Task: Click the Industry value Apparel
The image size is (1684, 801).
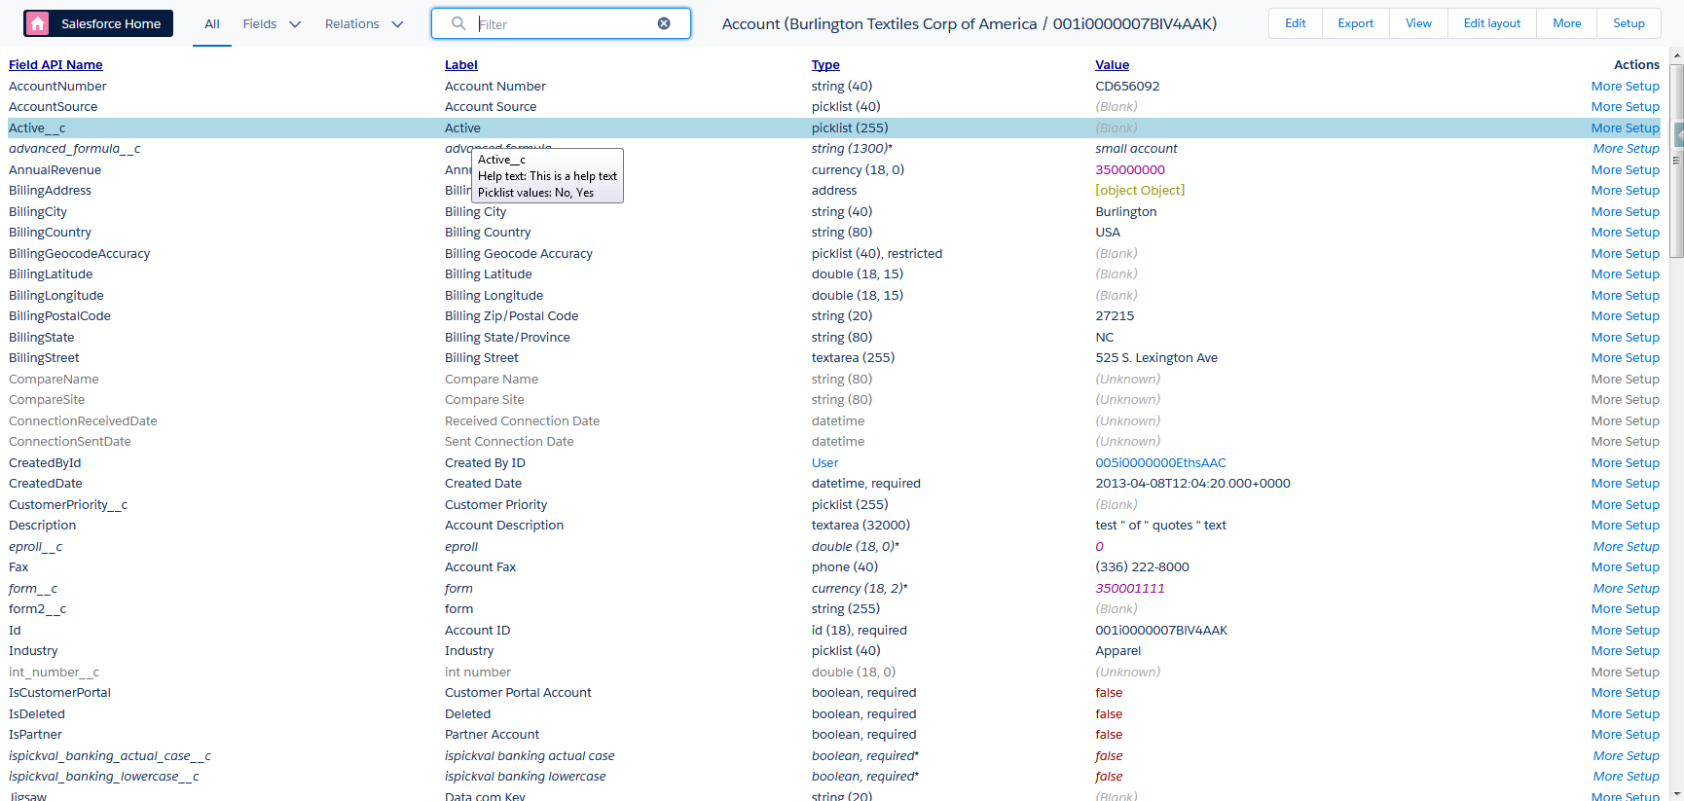Action: click(x=1117, y=651)
